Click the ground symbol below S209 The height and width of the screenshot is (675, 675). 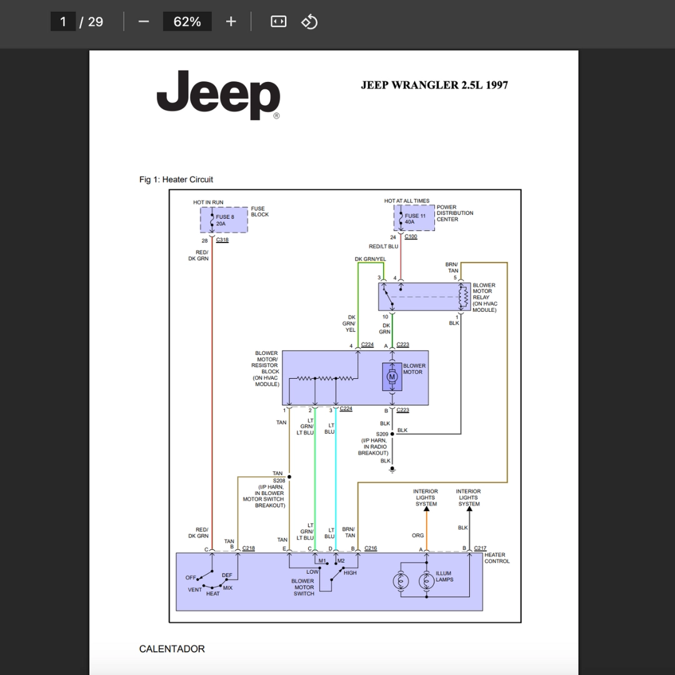392,469
